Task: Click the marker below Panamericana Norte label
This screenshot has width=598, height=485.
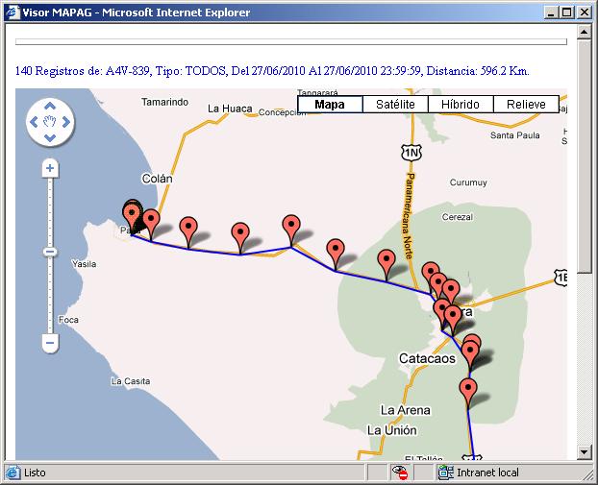Action: click(x=386, y=260)
